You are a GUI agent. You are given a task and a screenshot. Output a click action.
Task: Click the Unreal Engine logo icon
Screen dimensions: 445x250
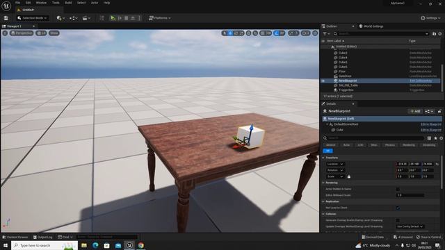coord(6,6)
